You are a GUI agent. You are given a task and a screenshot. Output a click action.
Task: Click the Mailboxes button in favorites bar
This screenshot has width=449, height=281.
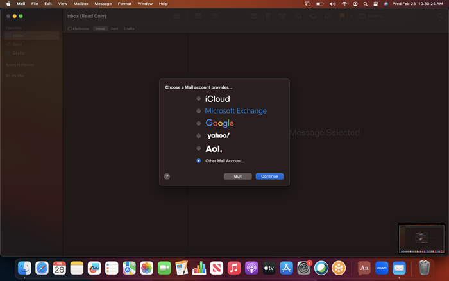coord(78,29)
